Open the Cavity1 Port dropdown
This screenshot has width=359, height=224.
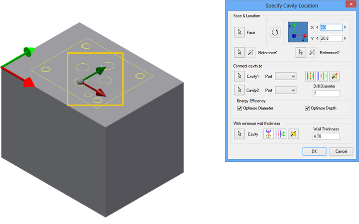point(286,76)
